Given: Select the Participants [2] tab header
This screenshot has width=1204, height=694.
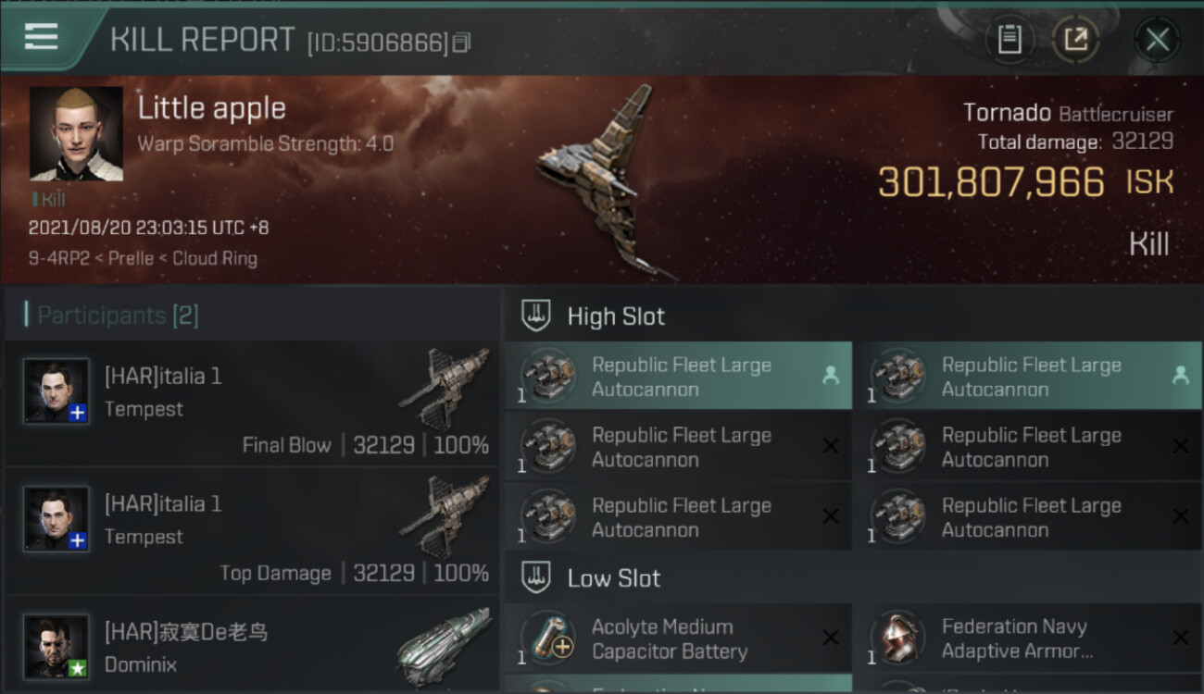Looking at the screenshot, I should coord(118,316).
